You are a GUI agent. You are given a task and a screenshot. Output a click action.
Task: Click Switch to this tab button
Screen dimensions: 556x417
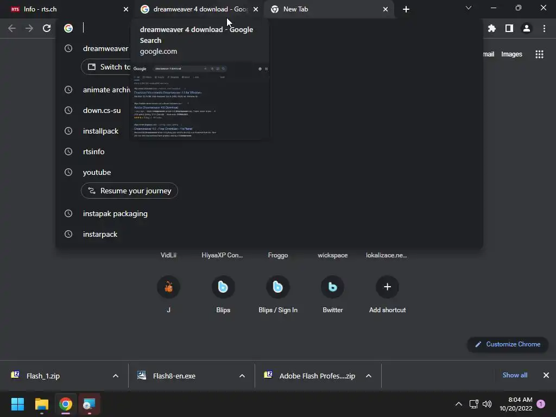click(106, 67)
